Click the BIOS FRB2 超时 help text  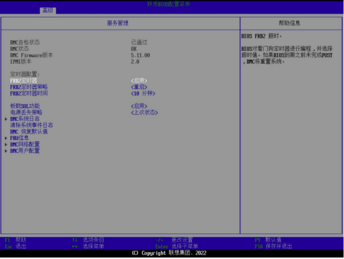(261, 36)
